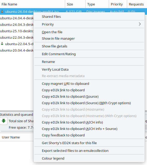Select the ubuntu-20.04.4-desk file row
Screen dimensions: 147x165
click(x=17, y=51)
